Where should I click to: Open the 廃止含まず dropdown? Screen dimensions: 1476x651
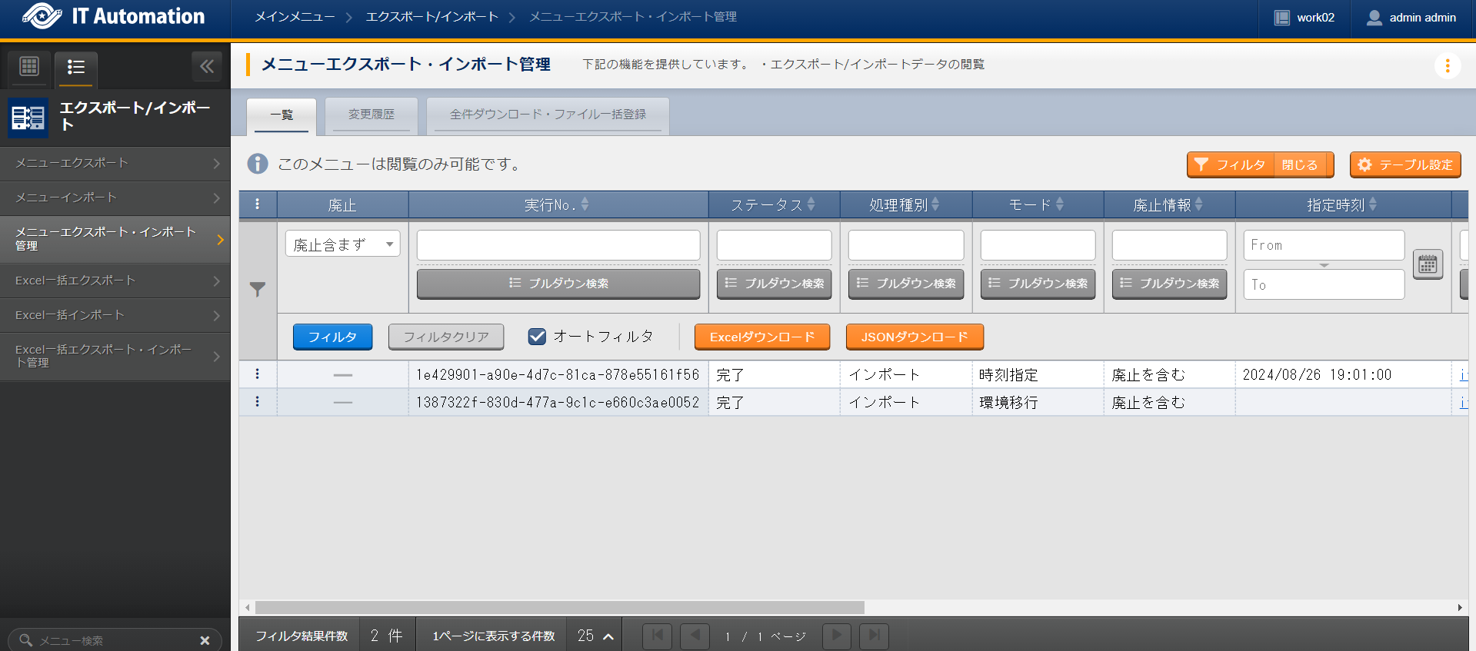(342, 244)
